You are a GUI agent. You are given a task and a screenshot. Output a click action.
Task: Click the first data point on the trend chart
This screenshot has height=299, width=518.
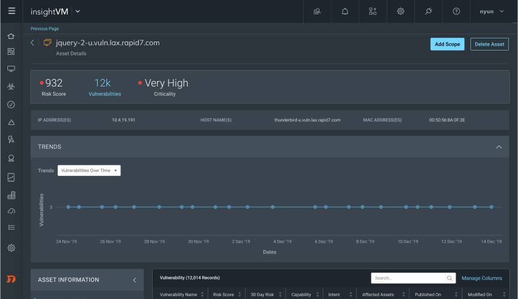(68, 207)
